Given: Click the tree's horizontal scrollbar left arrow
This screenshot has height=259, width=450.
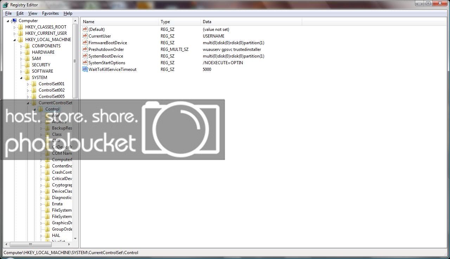Looking at the screenshot, I should click(7, 244).
